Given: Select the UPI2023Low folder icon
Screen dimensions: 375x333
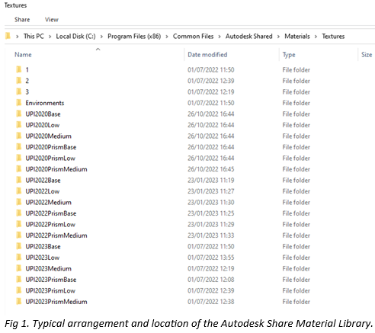Looking at the screenshot, I should point(19,258).
